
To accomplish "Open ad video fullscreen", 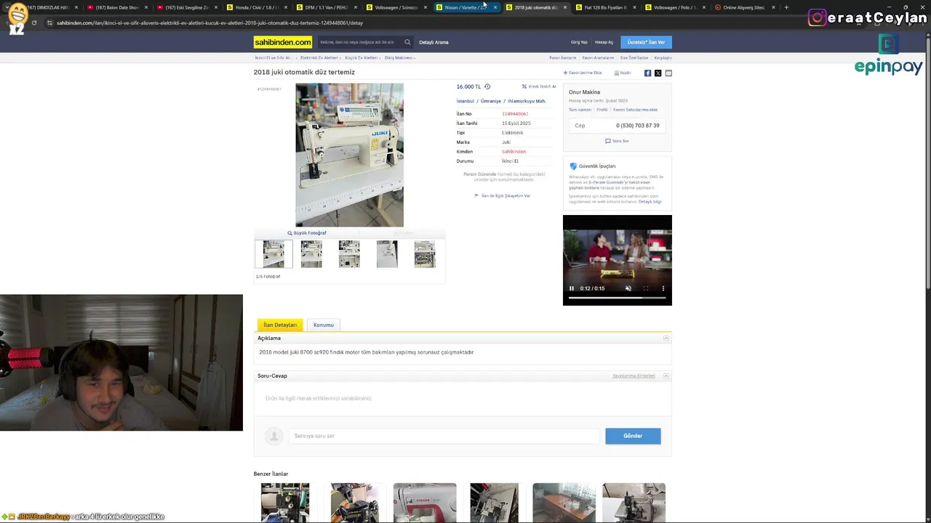I will 645,288.
